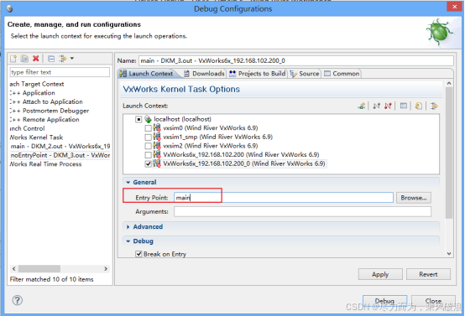
Task: Collapse all configurations in the tree
Action: (51, 59)
